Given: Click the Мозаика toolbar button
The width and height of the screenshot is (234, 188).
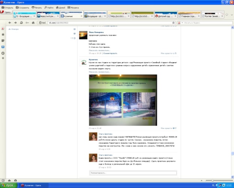Looking at the screenshot, I should tap(73, 8).
